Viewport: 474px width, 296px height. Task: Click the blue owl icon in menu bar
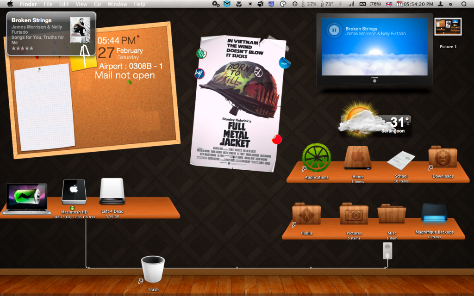[227, 4]
